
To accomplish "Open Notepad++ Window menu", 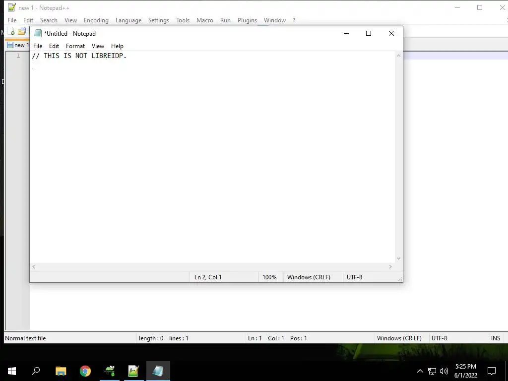I will coord(274,20).
